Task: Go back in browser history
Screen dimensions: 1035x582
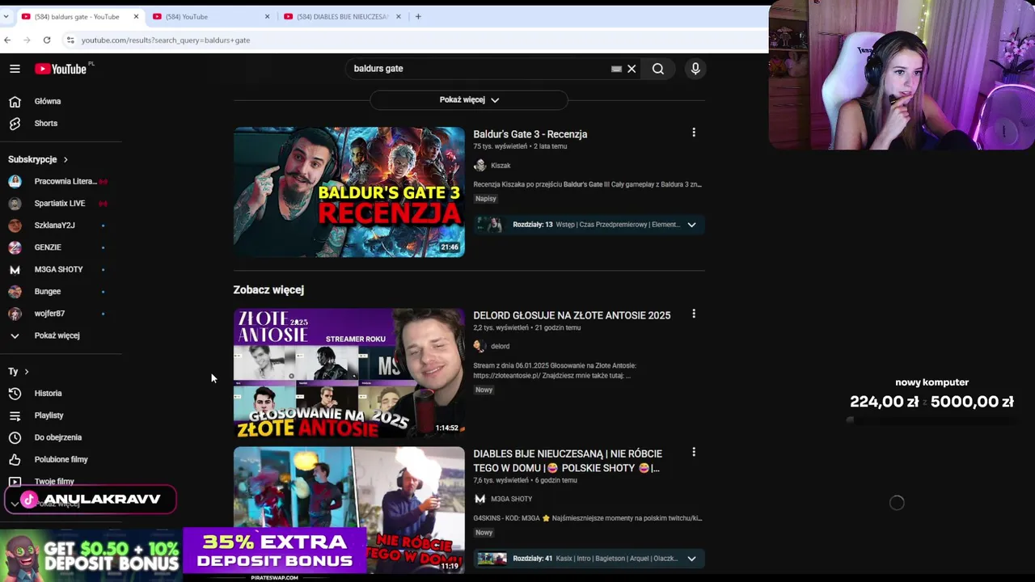Action: pos(7,40)
